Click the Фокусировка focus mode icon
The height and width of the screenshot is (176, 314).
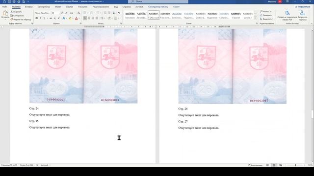point(255,165)
